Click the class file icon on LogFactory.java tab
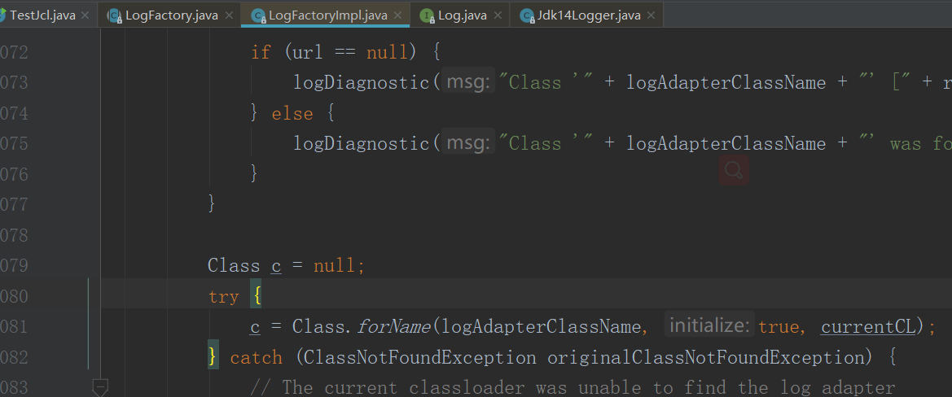The height and width of the screenshot is (397, 952). pyautogui.click(x=115, y=15)
